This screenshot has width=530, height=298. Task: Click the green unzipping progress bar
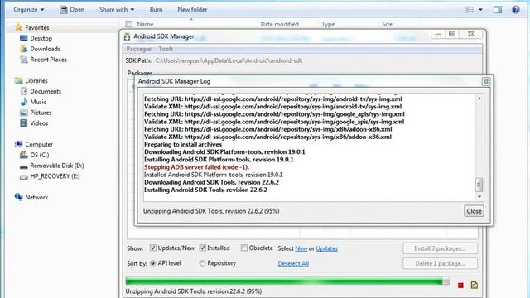[287, 281]
